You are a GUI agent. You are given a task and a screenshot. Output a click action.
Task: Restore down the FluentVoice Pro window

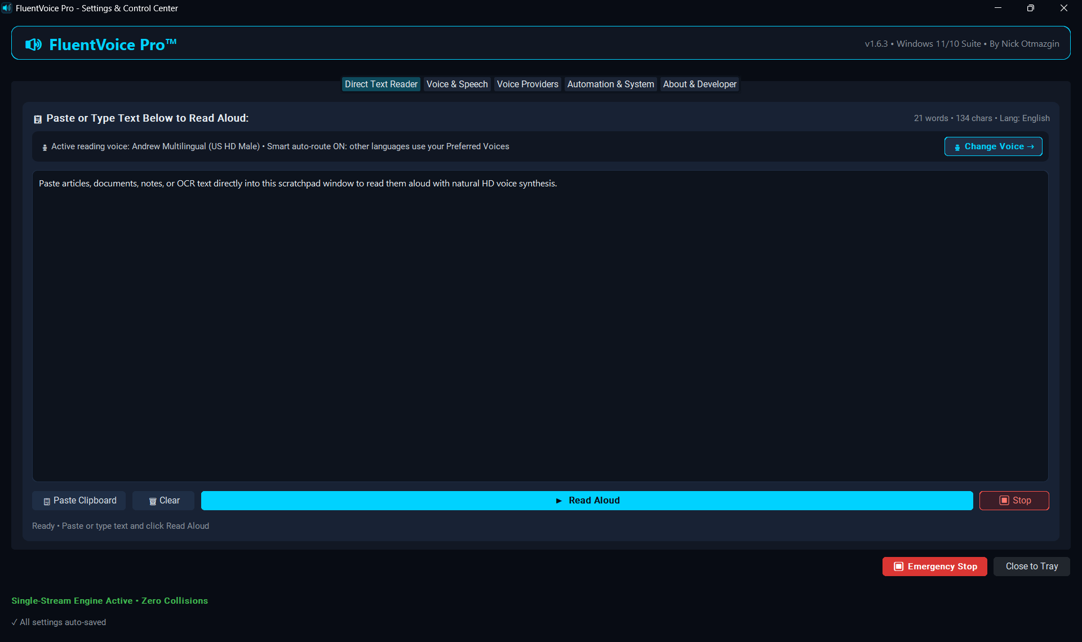[1031, 8]
